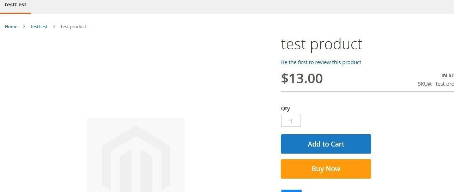454x192 pixels.
Task: Click the divider line below the price
Action: [367, 92]
